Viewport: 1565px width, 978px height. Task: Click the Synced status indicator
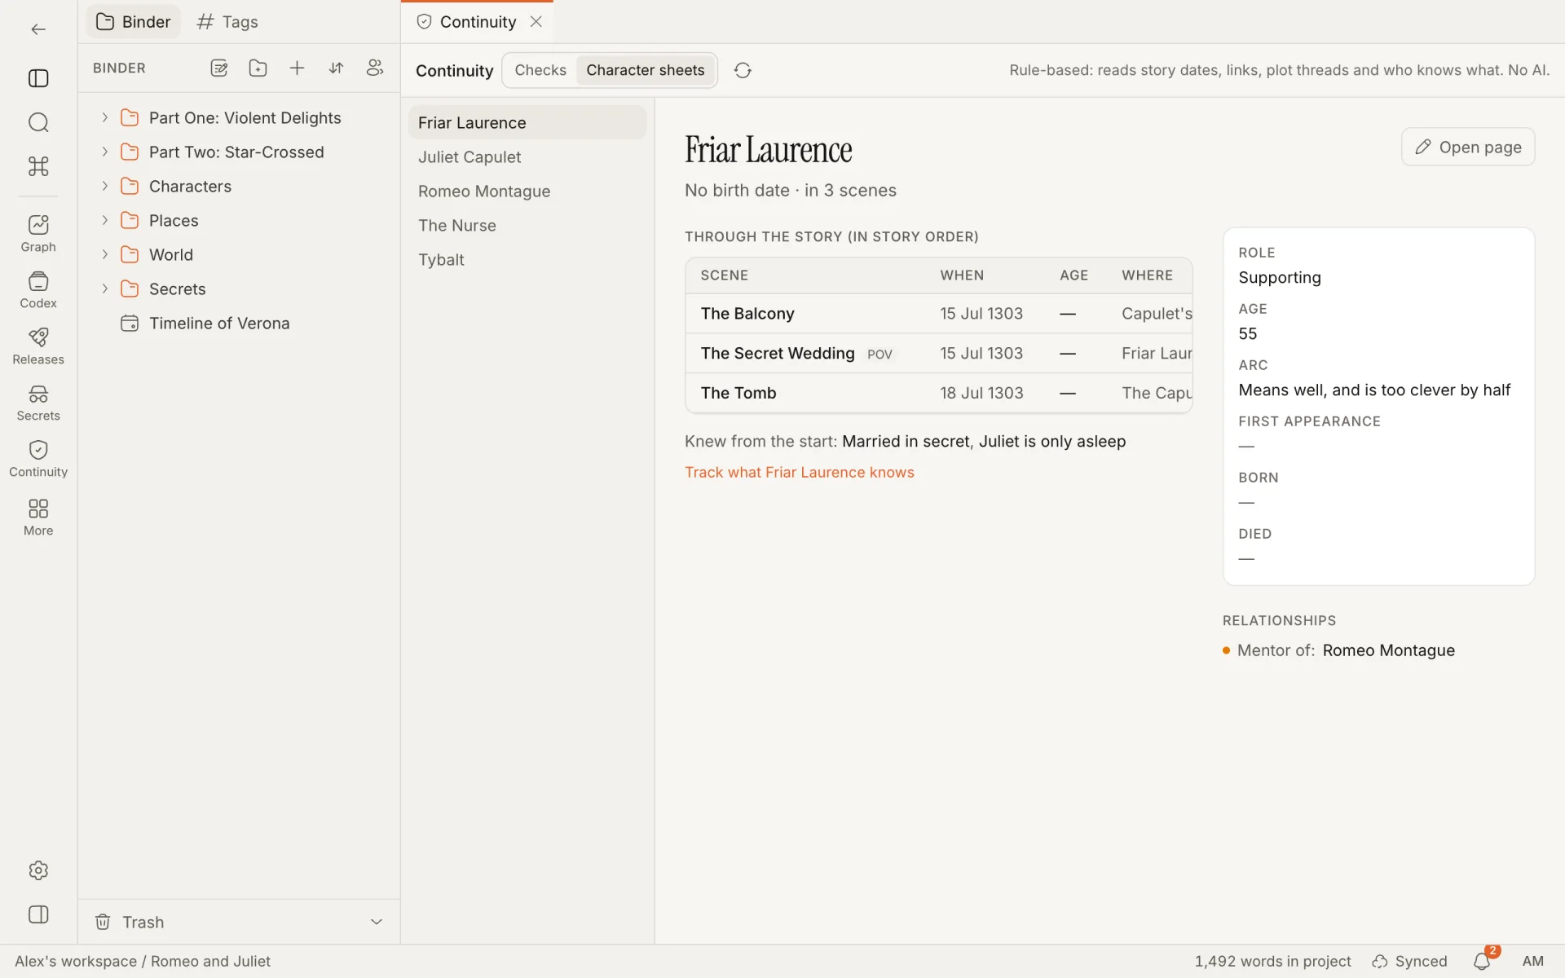[x=1409, y=962]
